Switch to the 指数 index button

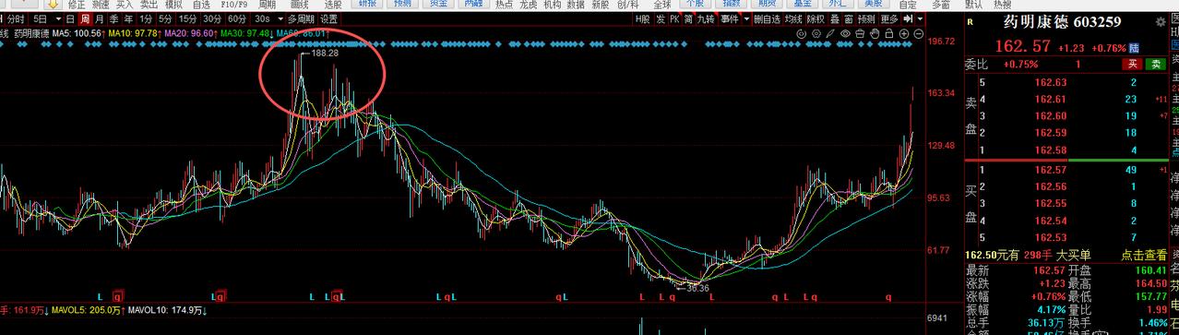click(732, 4)
